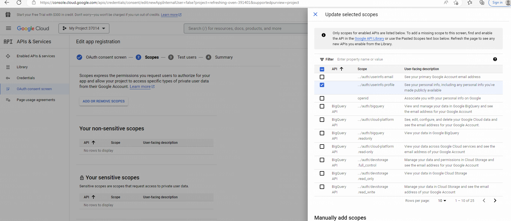Check the devstorage.full_control scope checkbox
The width and height of the screenshot is (511, 221).
322,160
